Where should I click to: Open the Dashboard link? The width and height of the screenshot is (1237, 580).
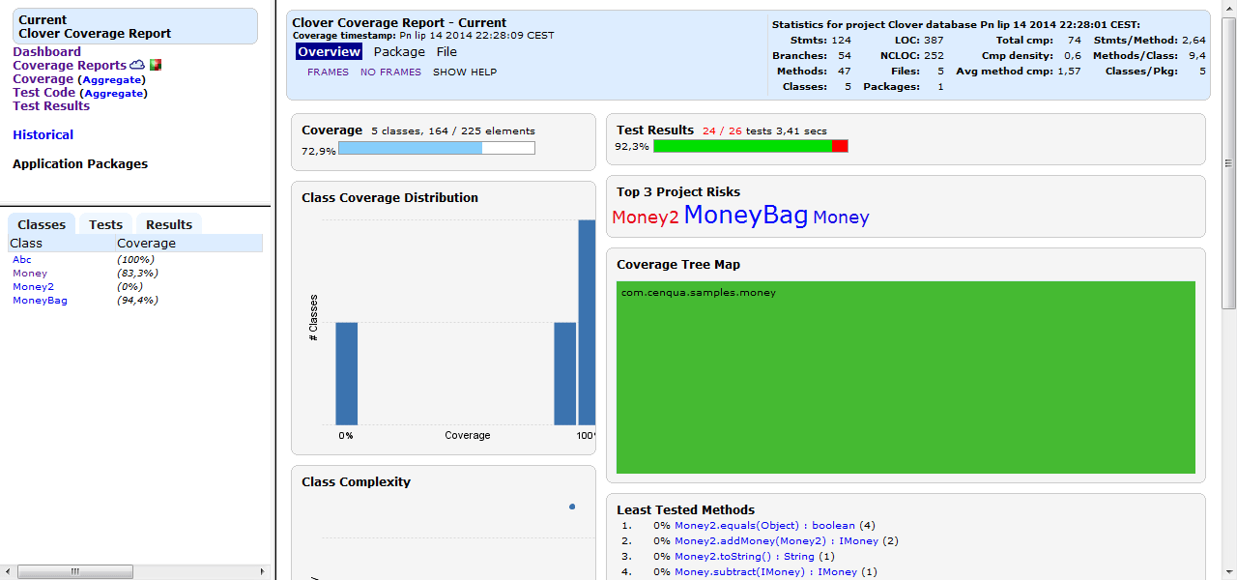(46, 51)
